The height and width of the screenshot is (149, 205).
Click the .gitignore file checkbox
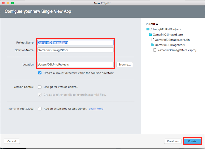click(x=40, y=94)
